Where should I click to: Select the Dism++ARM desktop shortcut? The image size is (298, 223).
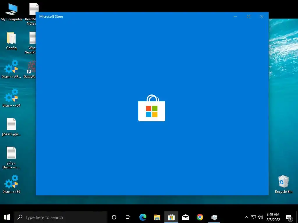tap(11, 69)
